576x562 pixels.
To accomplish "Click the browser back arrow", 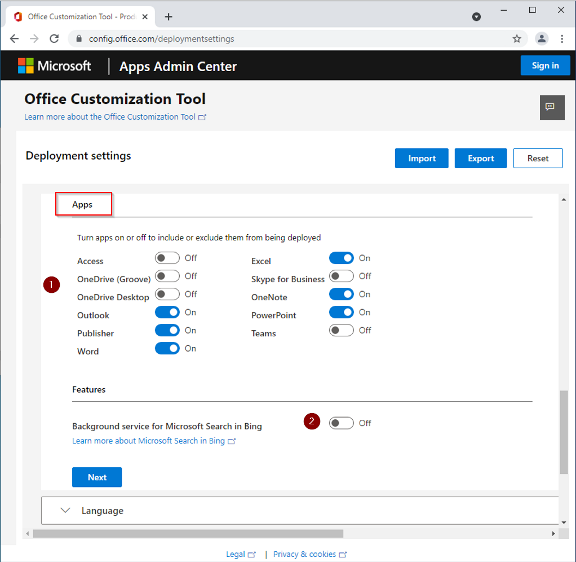I will point(14,38).
